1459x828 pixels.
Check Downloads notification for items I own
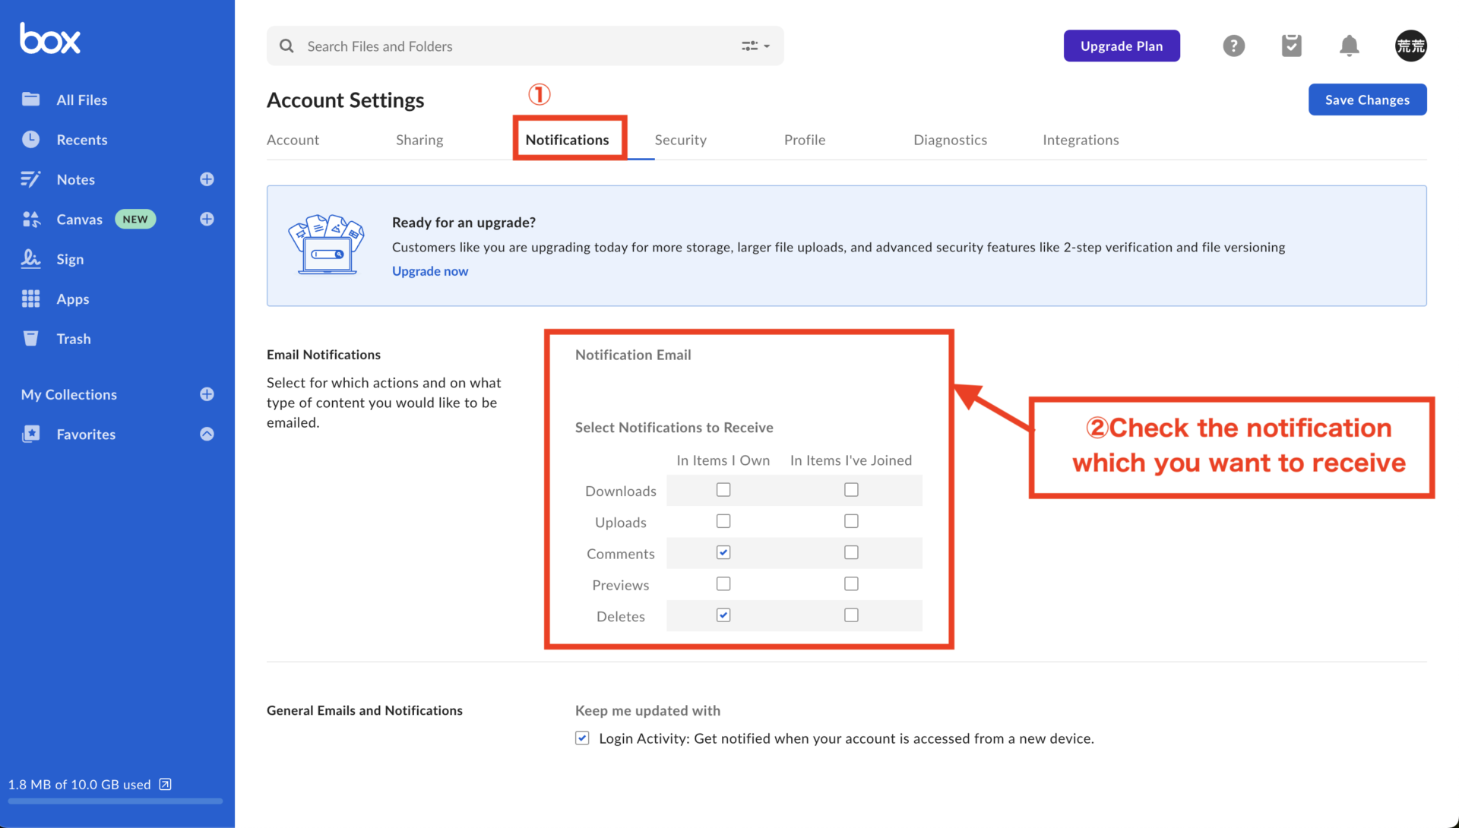(723, 489)
